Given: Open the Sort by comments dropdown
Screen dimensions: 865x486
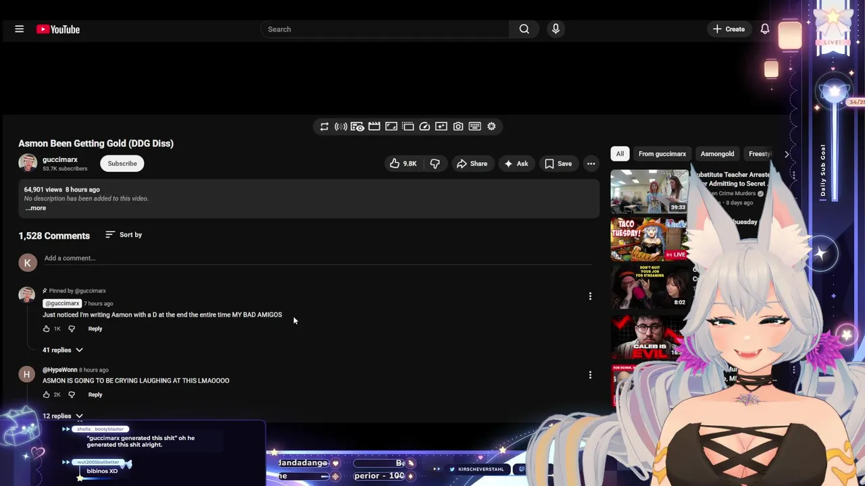Looking at the screenshot, I should (x=124, y=235).
